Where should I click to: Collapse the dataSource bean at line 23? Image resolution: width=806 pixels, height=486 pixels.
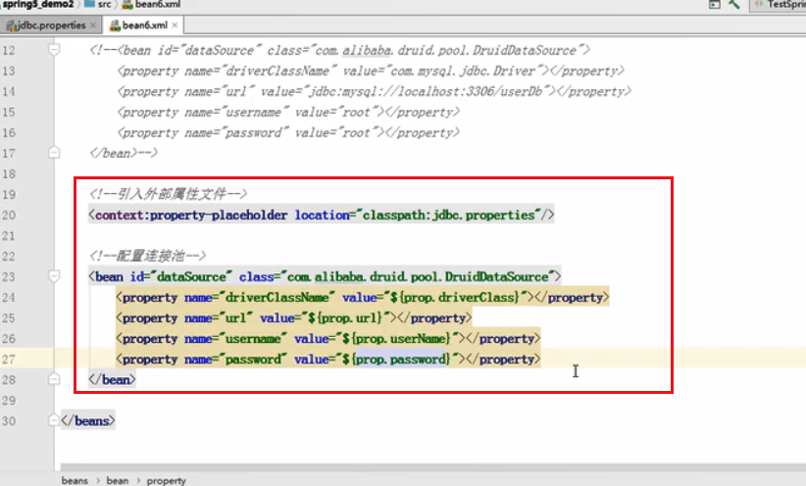(x=54, y=276)
